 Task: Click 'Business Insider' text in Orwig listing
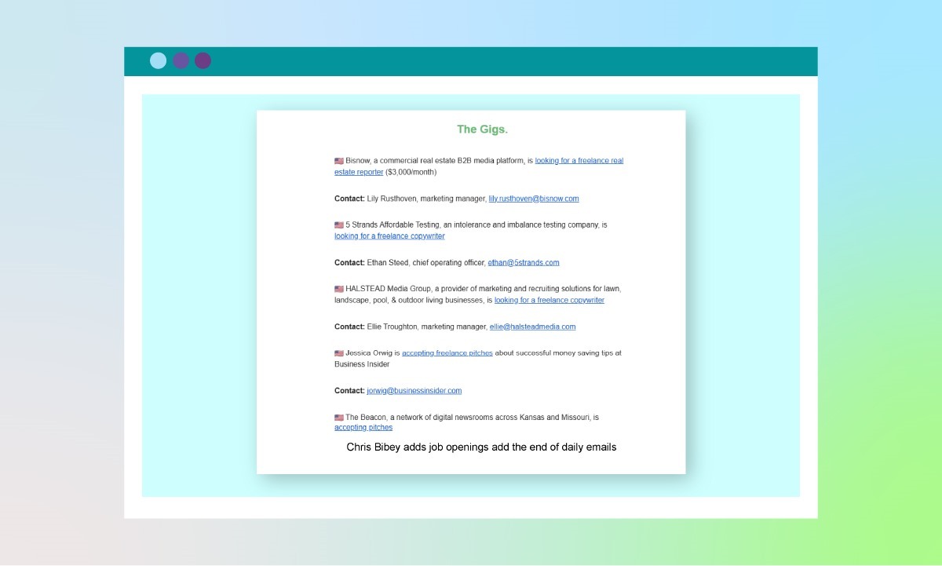coord(362,364)
